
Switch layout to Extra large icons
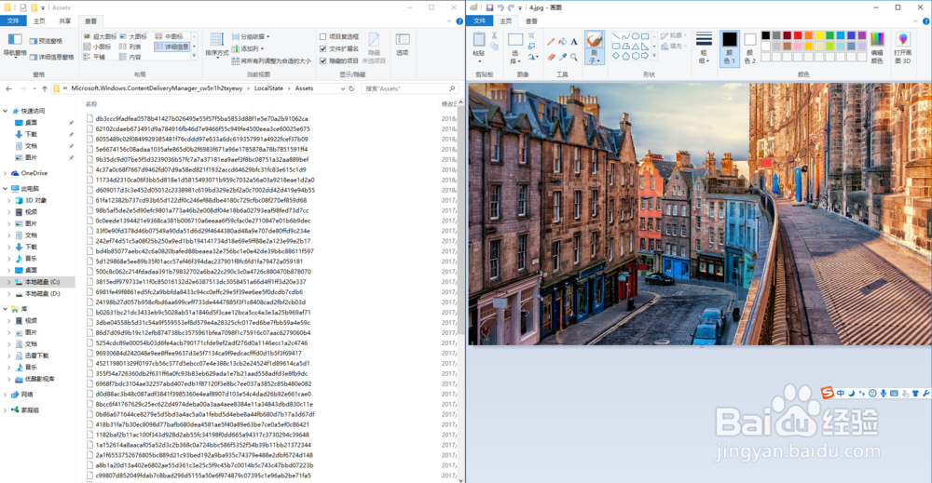[101, 37]
